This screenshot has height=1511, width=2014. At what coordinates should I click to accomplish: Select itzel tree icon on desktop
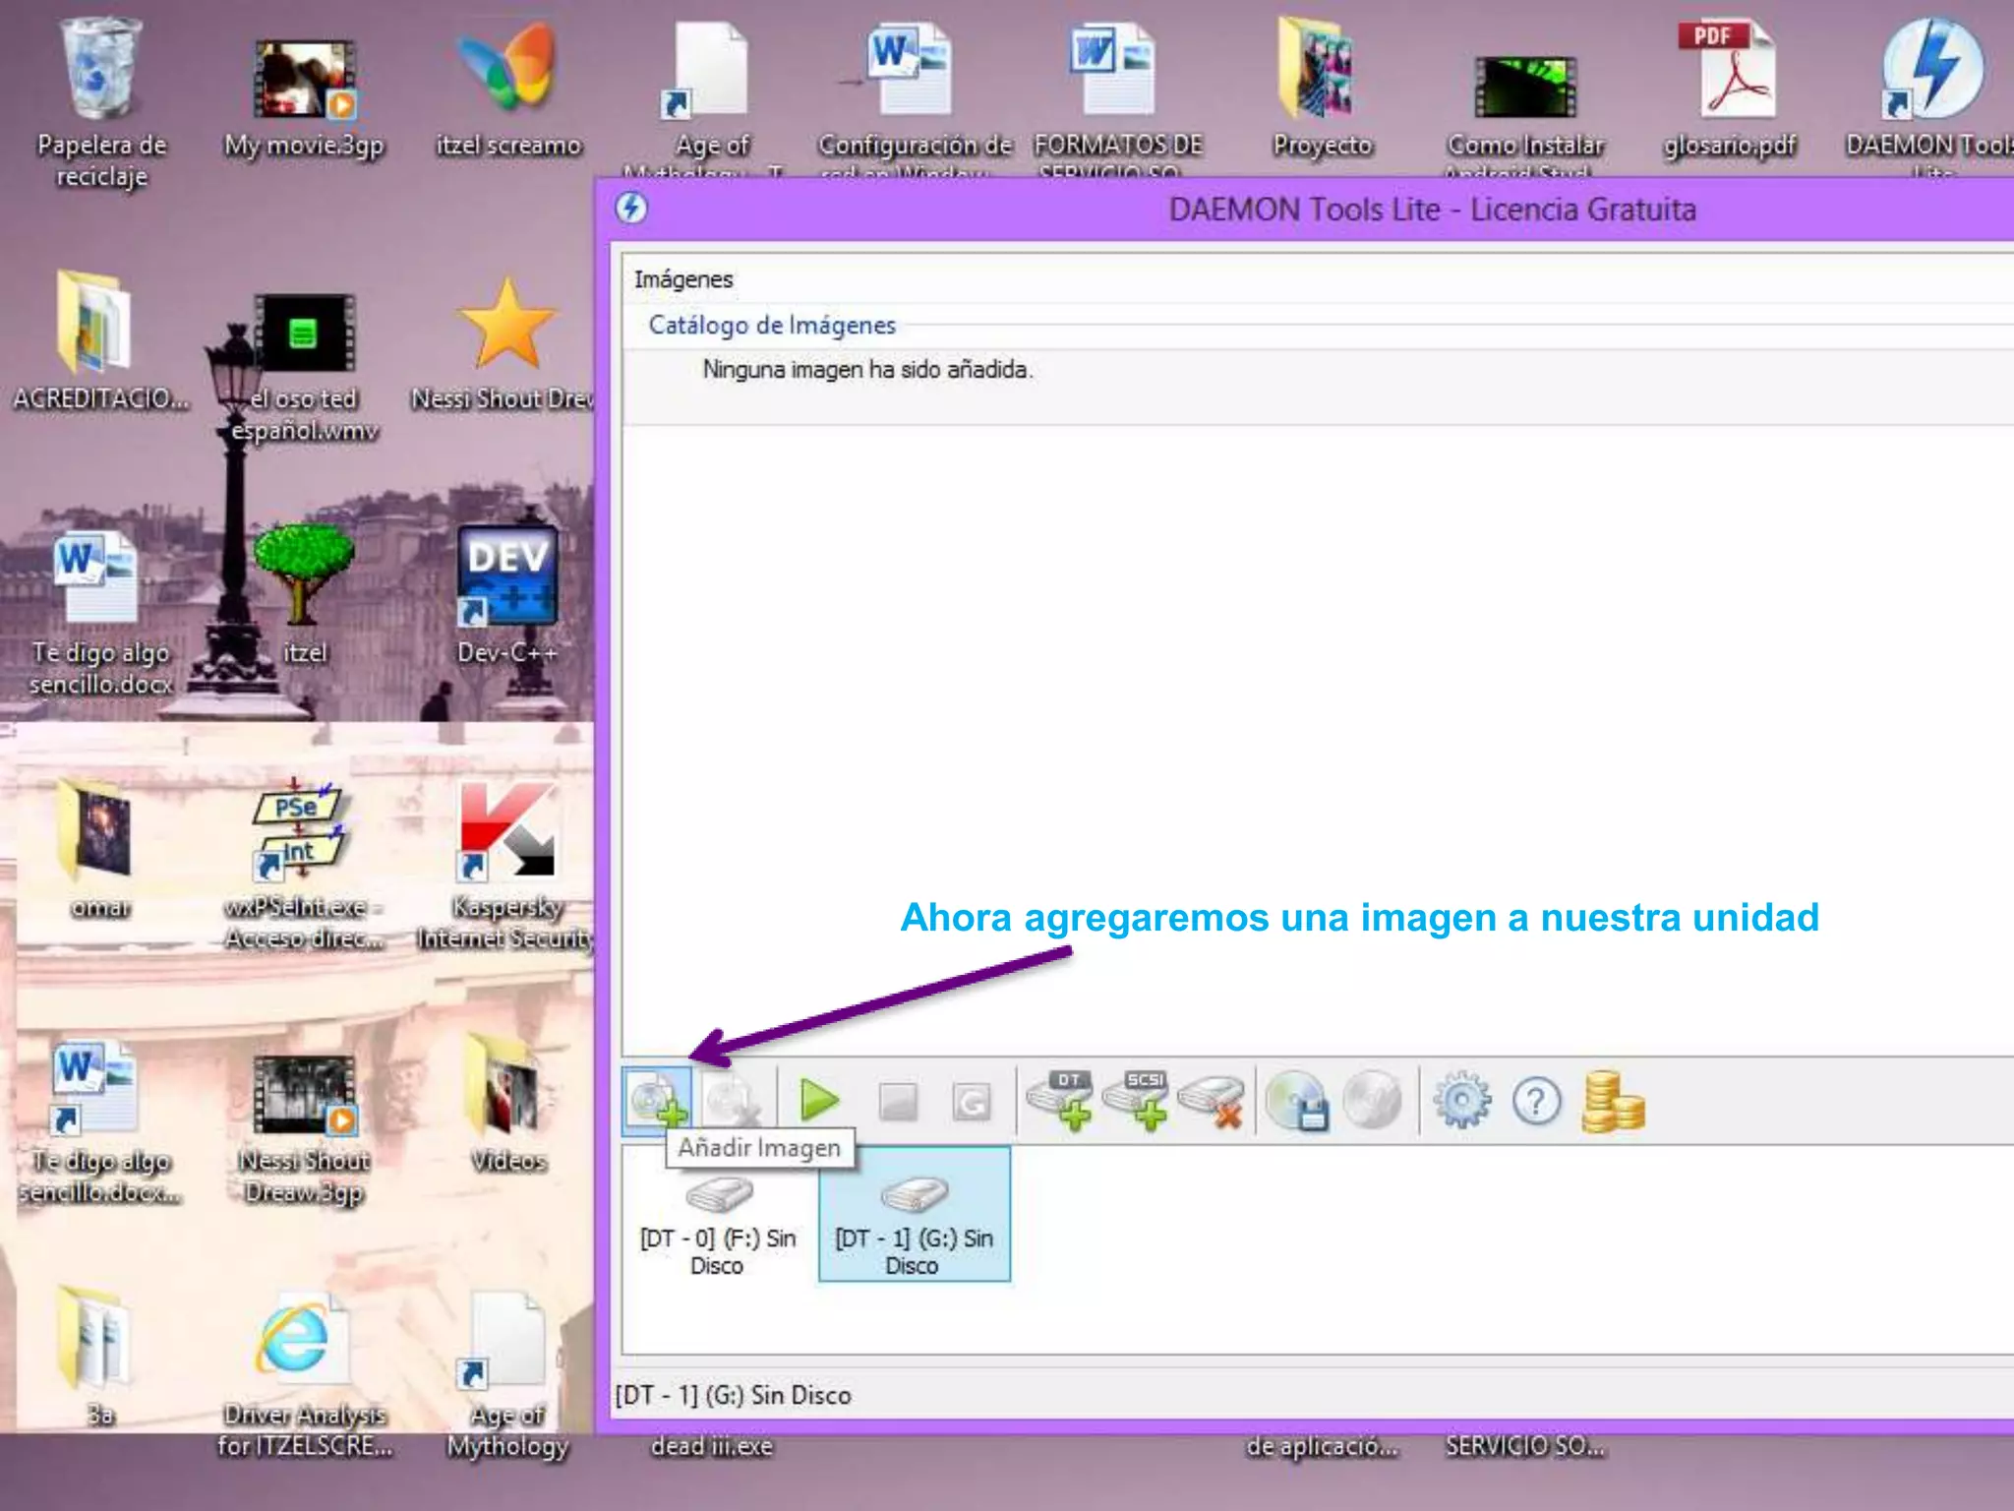[x=304, y=594]
